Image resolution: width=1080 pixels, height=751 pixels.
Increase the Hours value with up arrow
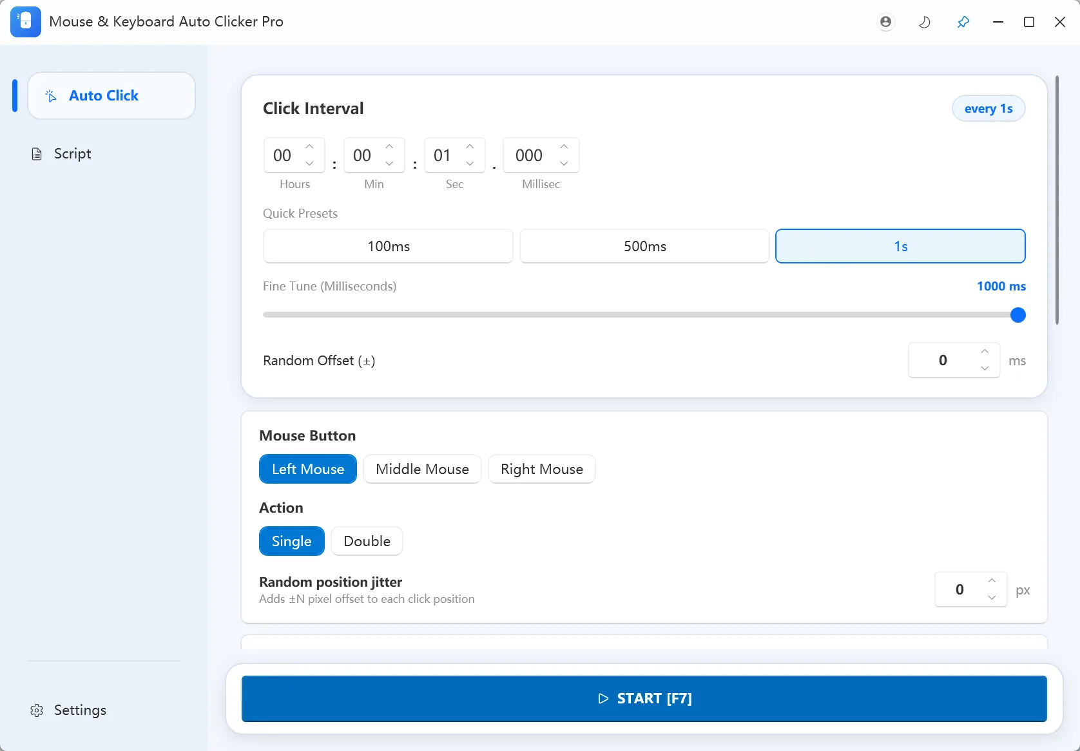tap(310, 147)
